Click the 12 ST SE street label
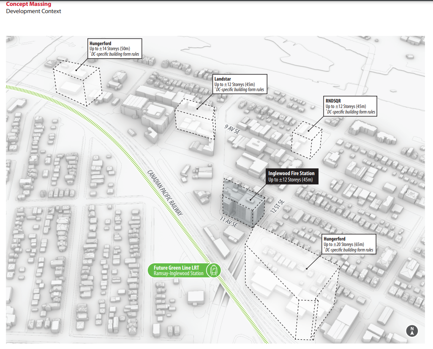 tap(279, 207)
